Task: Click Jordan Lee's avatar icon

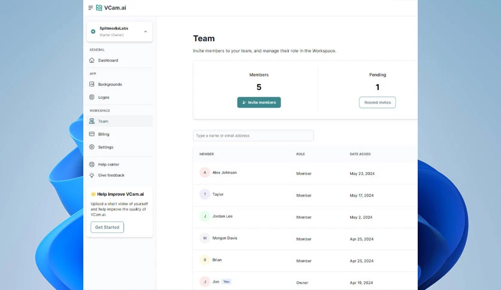Action: [x=205, y=216]
